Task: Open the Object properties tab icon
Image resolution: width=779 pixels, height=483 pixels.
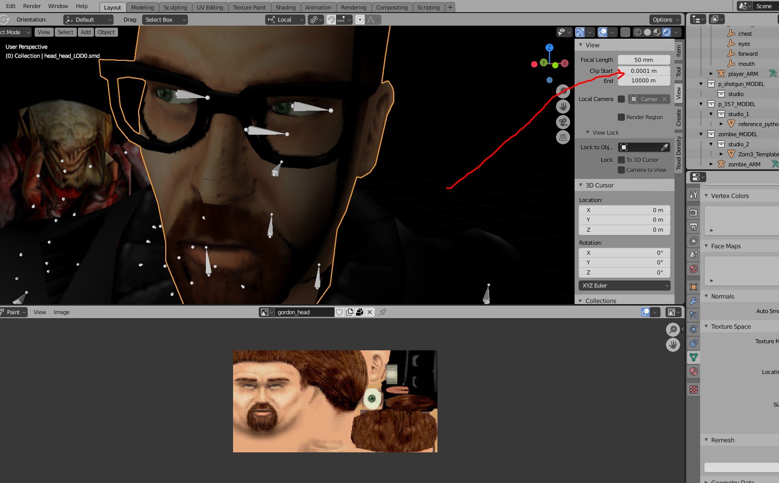Action: [x=694, y=287]
